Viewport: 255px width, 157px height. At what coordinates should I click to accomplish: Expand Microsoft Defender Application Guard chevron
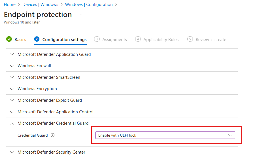(12, 54)
